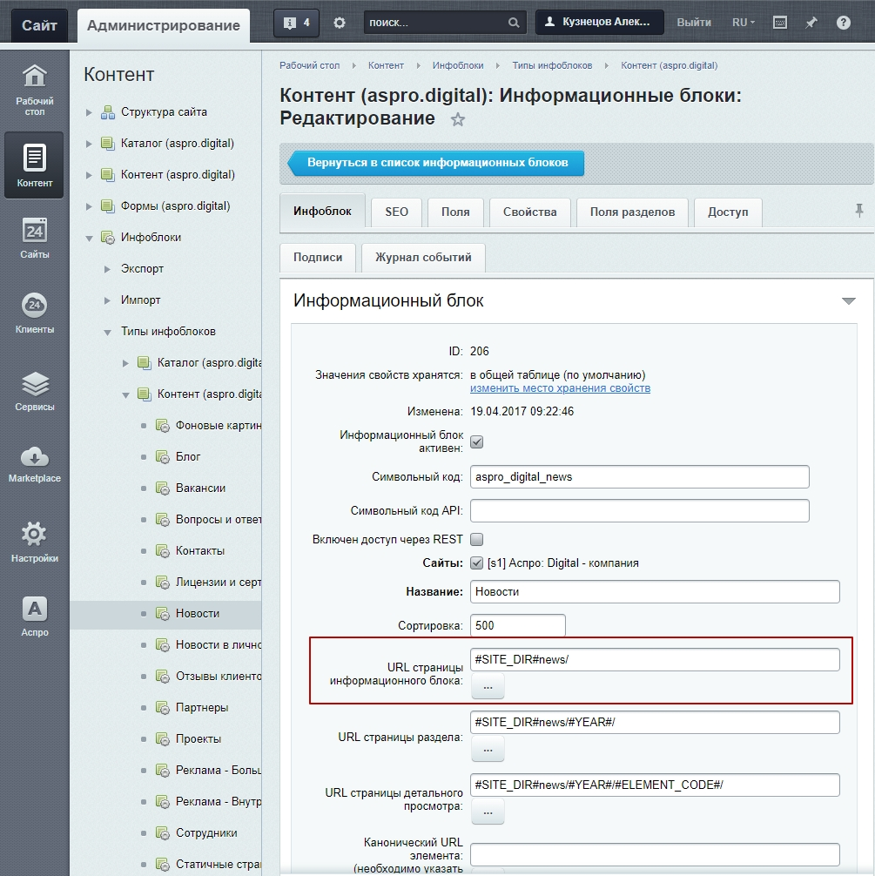The width and height of the screenshot is (875, 876).
Task: Expand Импорт tree node
Action: coord(107,300)
